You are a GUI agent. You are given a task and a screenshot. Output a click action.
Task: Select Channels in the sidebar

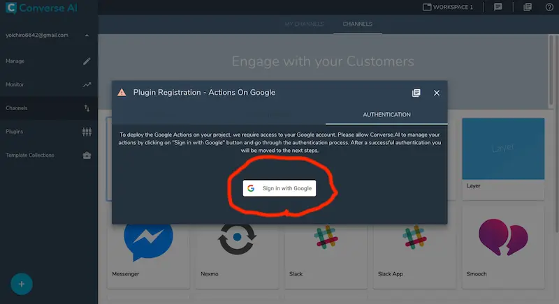(x=49, y=108)
